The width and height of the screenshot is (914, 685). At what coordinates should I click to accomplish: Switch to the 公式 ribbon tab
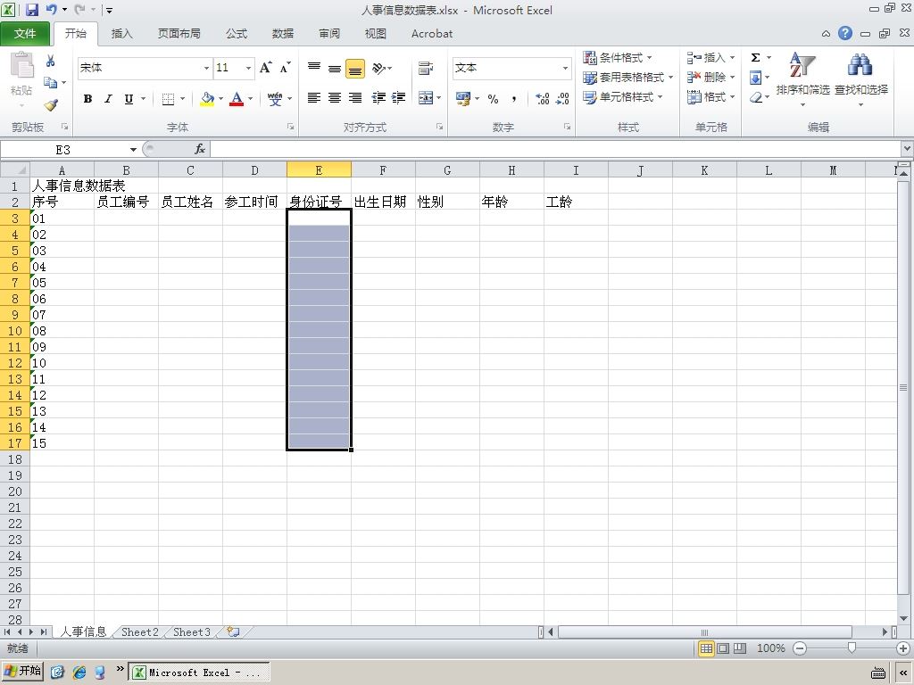[x=237, y=34]
